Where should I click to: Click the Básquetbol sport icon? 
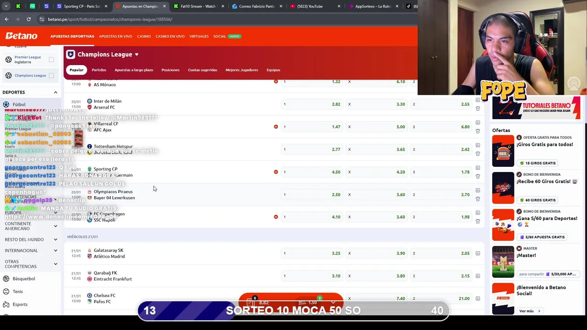(x=6, y=279)
